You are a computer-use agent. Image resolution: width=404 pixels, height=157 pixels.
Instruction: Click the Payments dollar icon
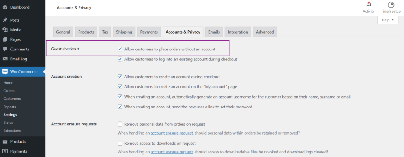5,151
